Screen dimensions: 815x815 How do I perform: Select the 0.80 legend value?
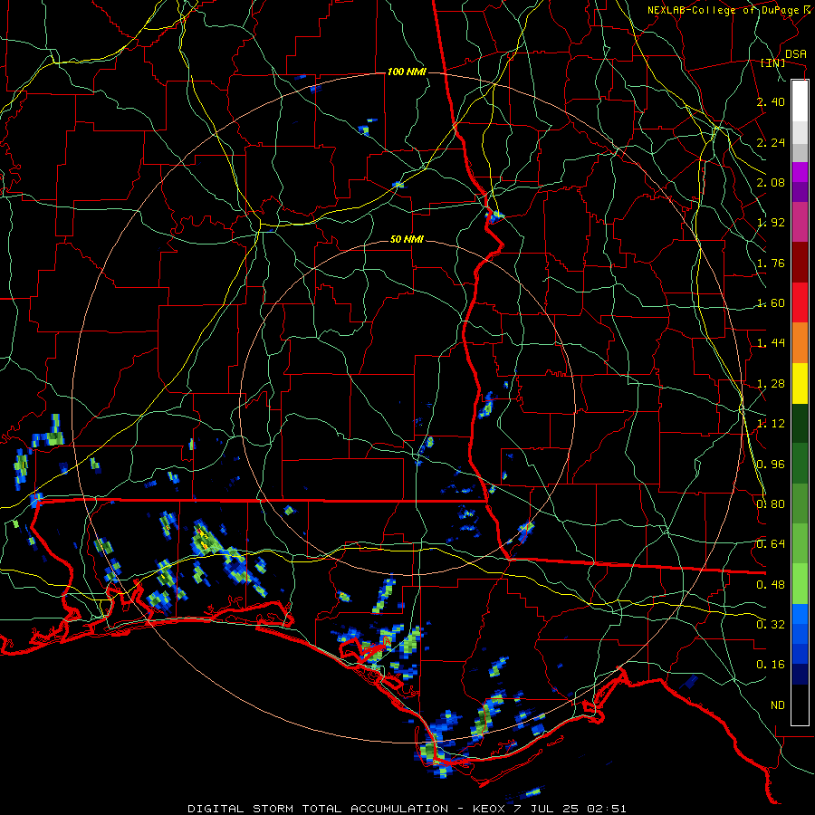coord(771,504)
